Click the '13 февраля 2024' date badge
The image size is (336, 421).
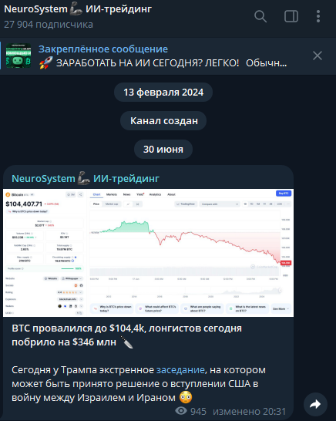(x=163, y=93)
